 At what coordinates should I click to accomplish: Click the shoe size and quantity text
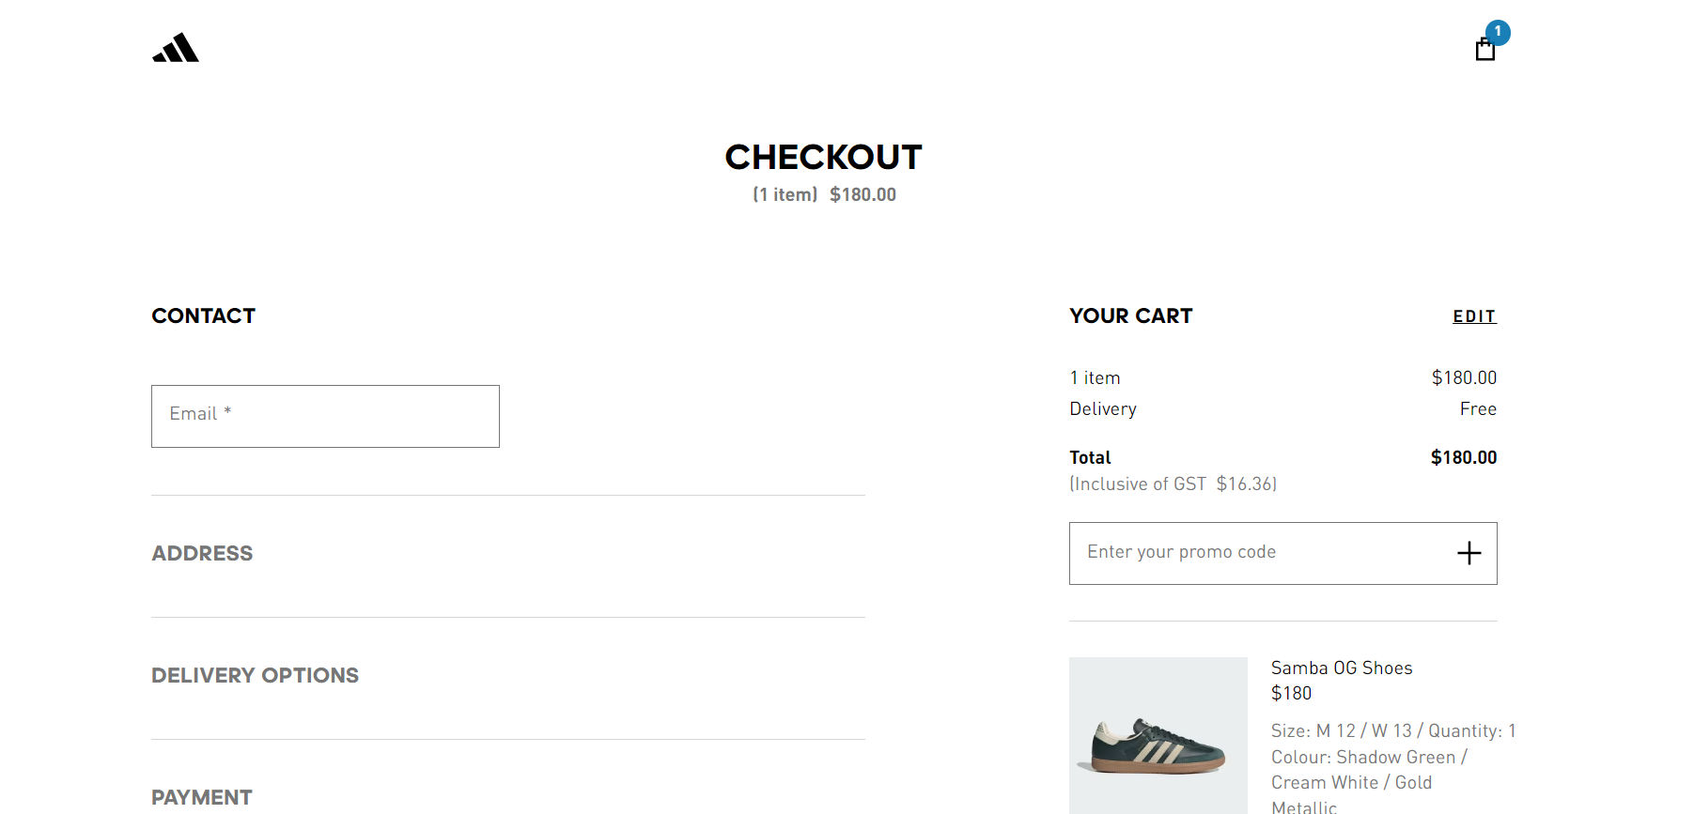[1392, 730]
